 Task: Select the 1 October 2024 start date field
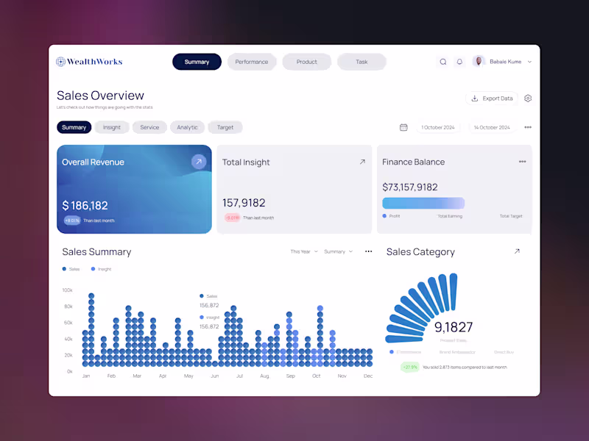tap(438, 127)
